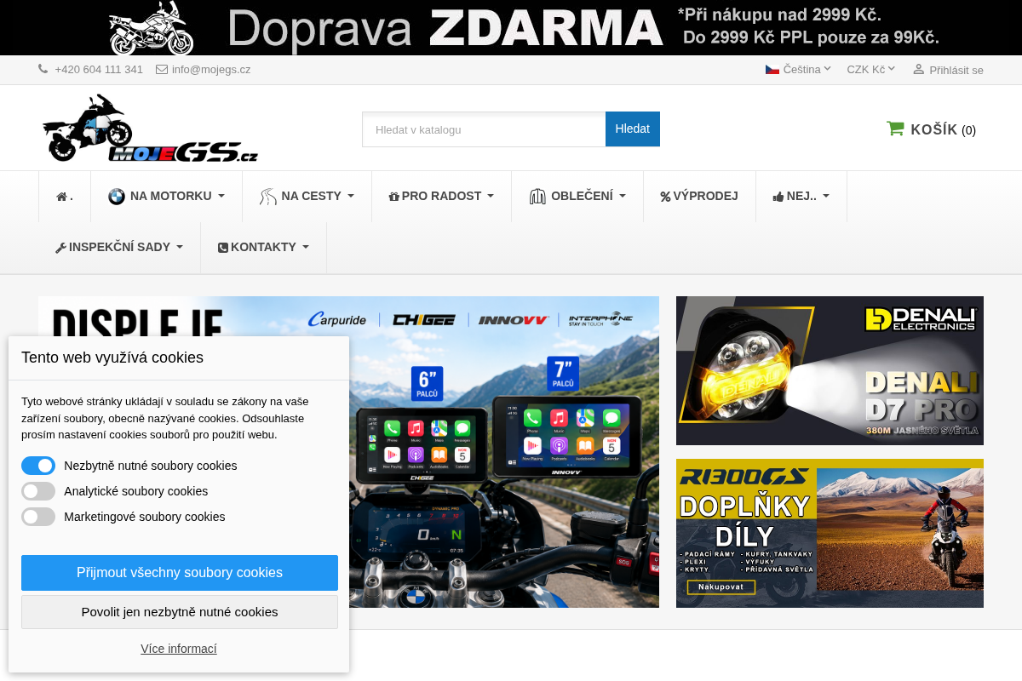1022x681 pixels.
Task: Open the Displeje main slider banner
Action: point(348,452)
